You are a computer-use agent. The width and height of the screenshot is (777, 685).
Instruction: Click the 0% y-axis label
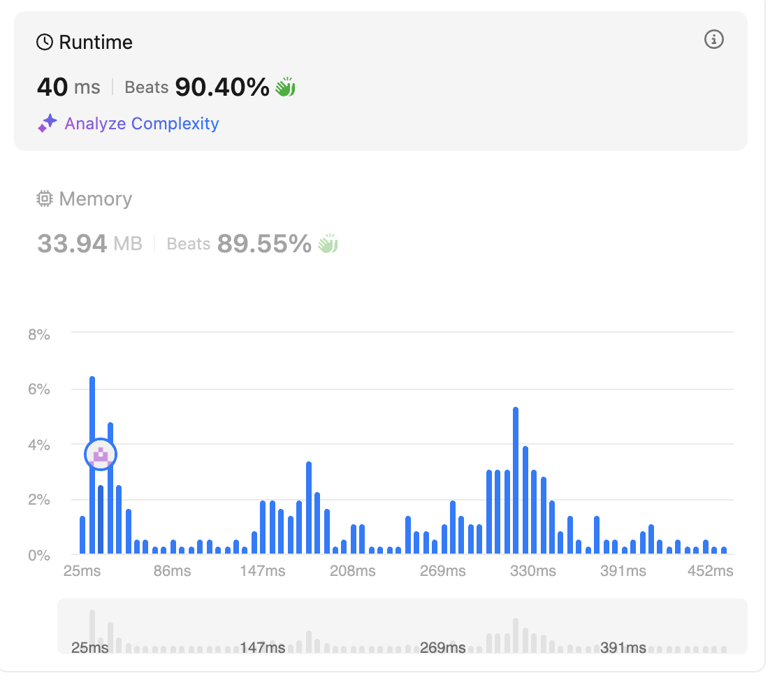pyautogui.click(x=38, y=555)
